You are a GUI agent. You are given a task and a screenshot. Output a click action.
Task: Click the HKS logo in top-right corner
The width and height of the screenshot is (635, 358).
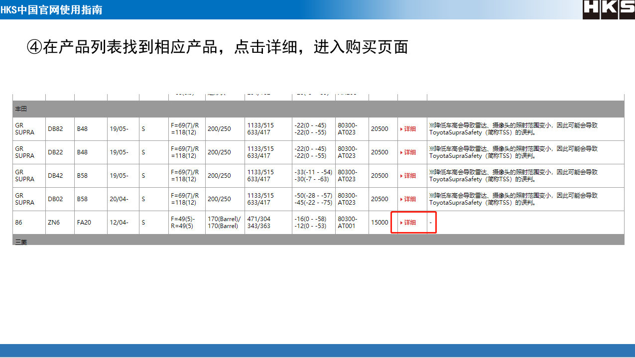(608, 9)
